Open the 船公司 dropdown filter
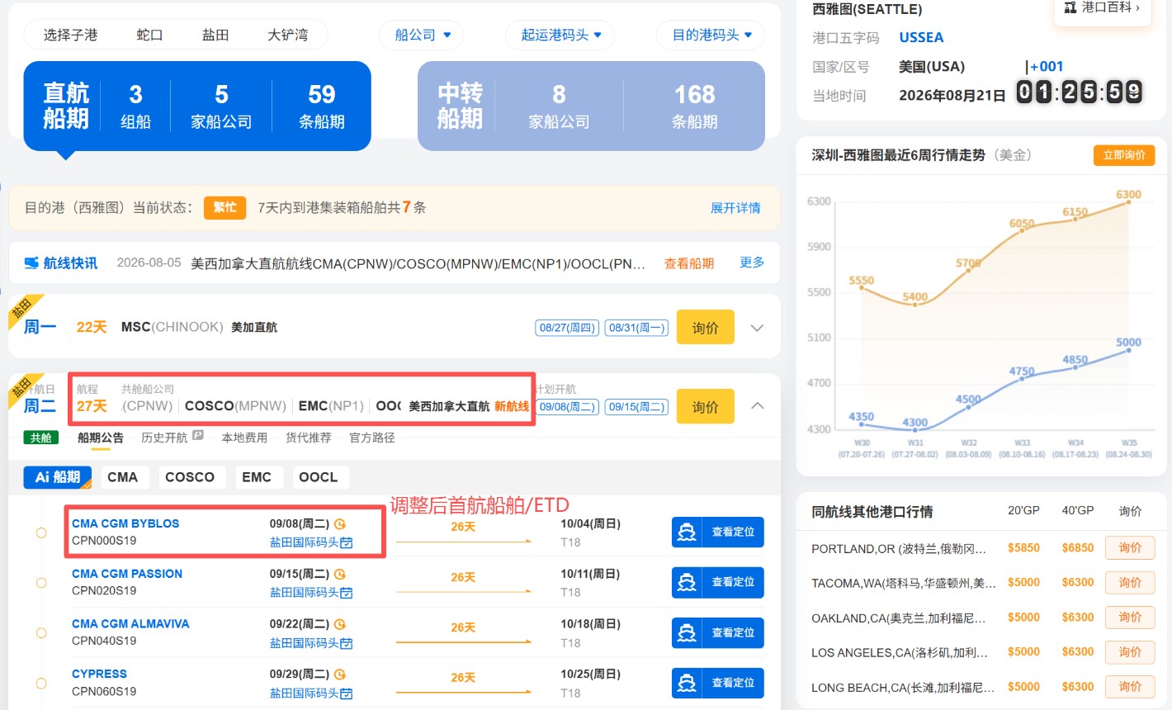1172x710 pixels. pos(423,35)
